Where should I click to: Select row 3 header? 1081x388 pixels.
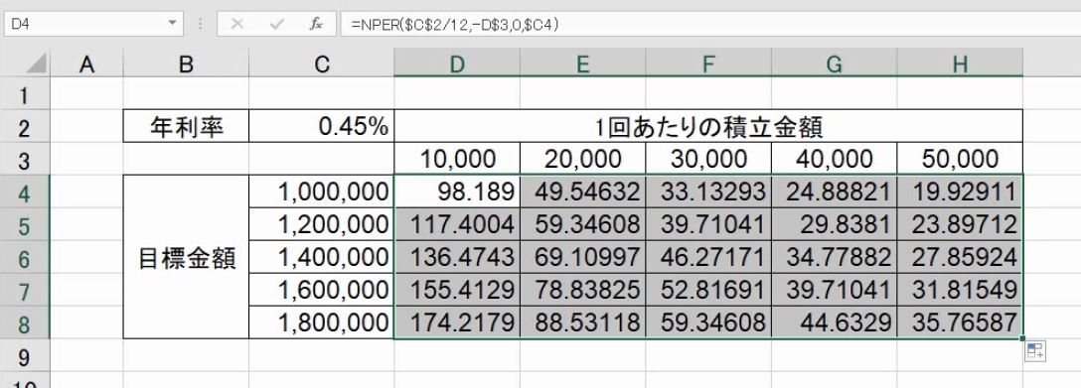click(x=25, y=159)
